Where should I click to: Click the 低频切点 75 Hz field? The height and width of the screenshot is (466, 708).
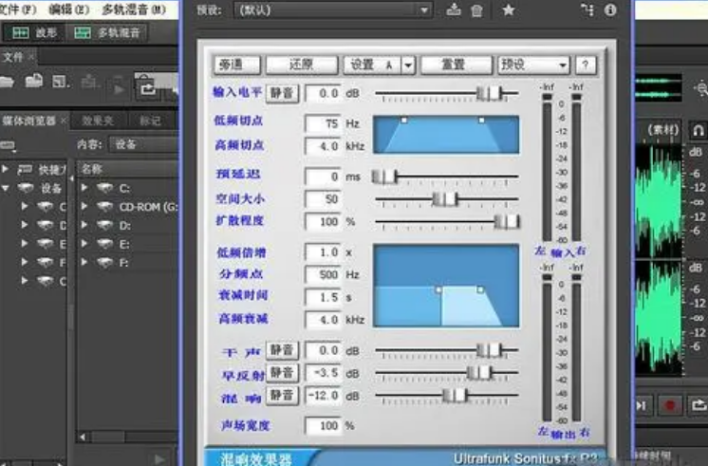[x=323, y=123]
